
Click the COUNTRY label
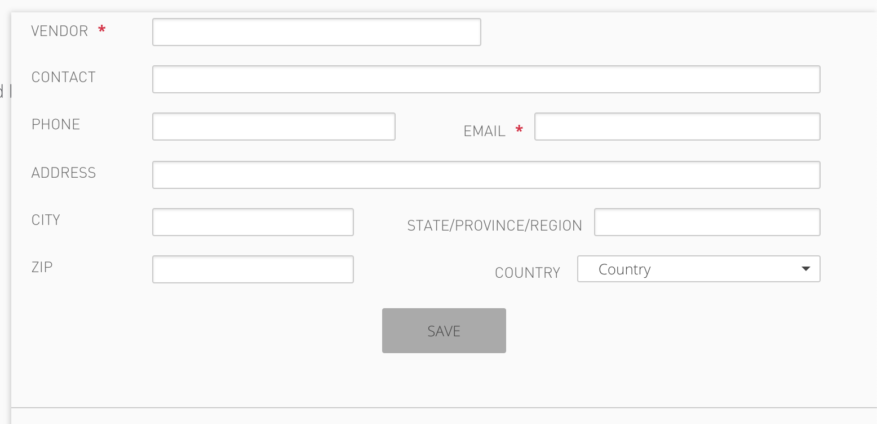point(527,273)
